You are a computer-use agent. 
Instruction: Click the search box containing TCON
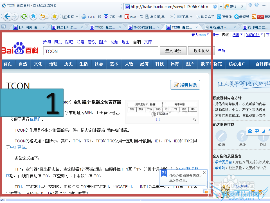pyautogui.click(x=100, y=51)
